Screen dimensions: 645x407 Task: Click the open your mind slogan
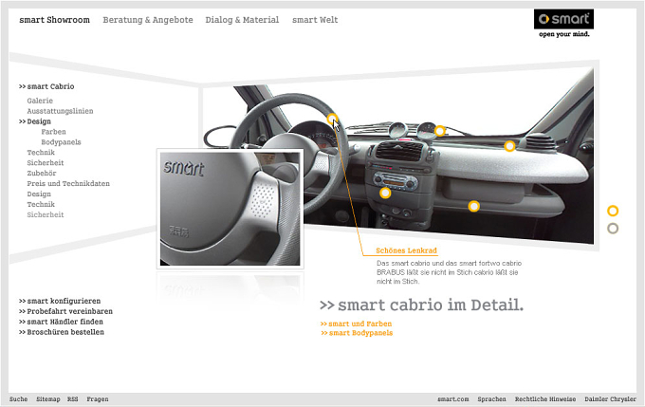point(564,34)
